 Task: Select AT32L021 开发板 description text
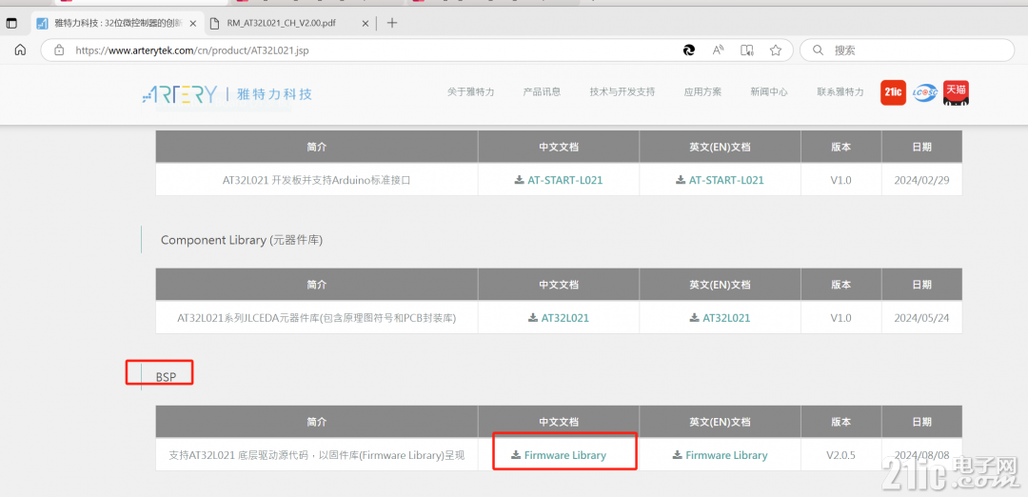coord(317,180)
